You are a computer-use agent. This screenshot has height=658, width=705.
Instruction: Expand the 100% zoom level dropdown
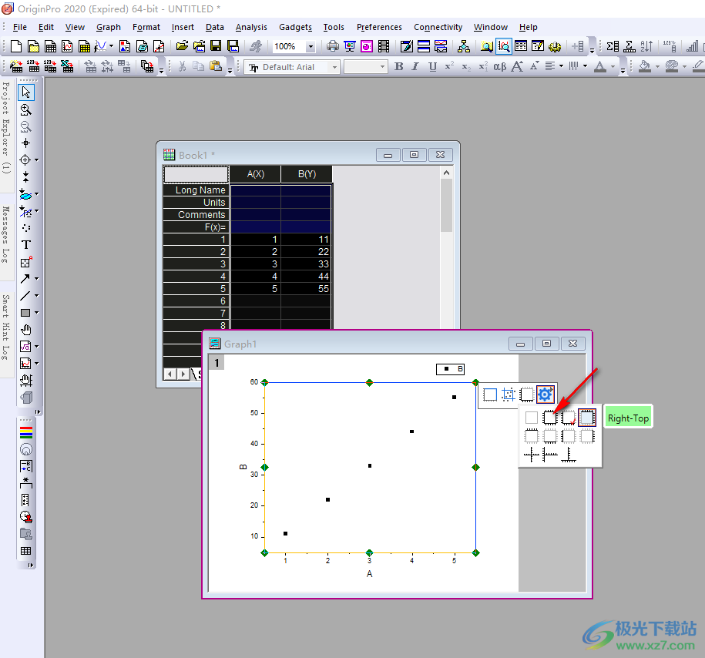(311, 47)
